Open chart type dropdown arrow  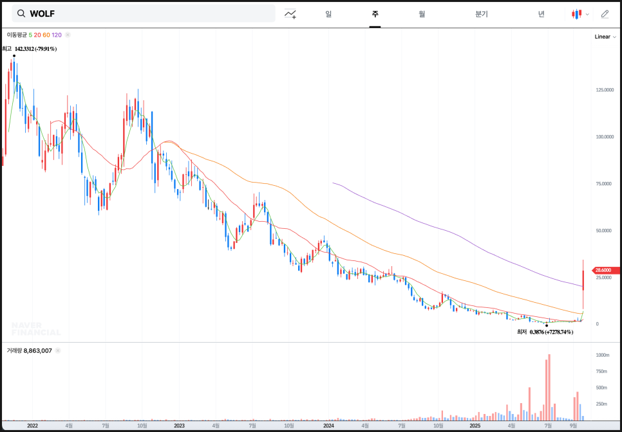click(x=587, y=14)
